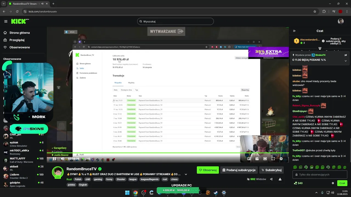Viewport: 351px width, 197px height.
Task: Open Obserwowane in sidebar
Action: pyautogui.click(x=17, y=47)
